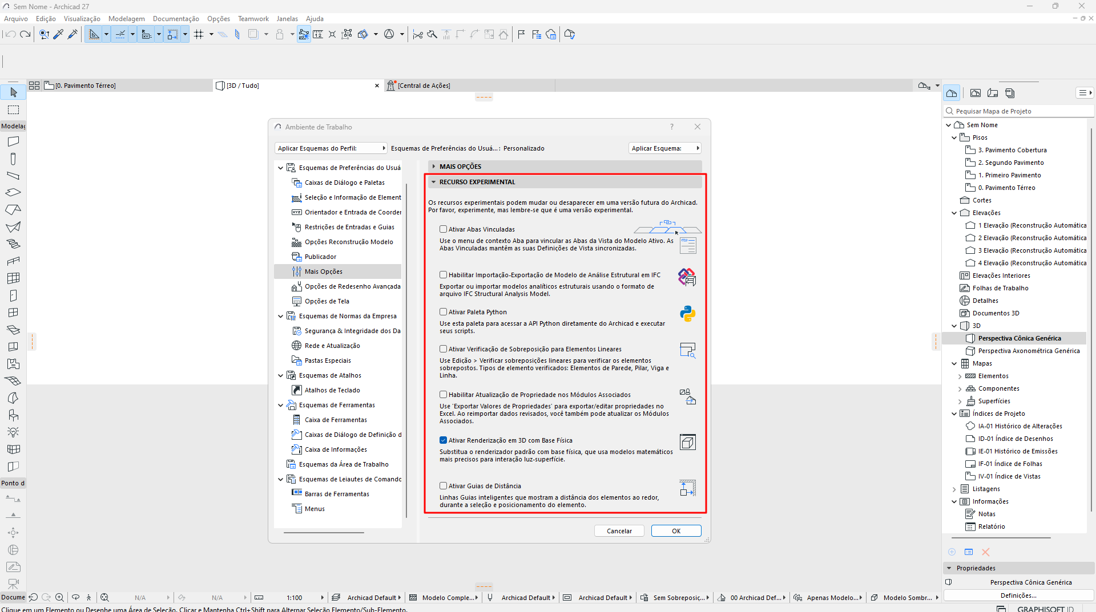Click the zoom in magnifier in status bar

coord(59,597)
